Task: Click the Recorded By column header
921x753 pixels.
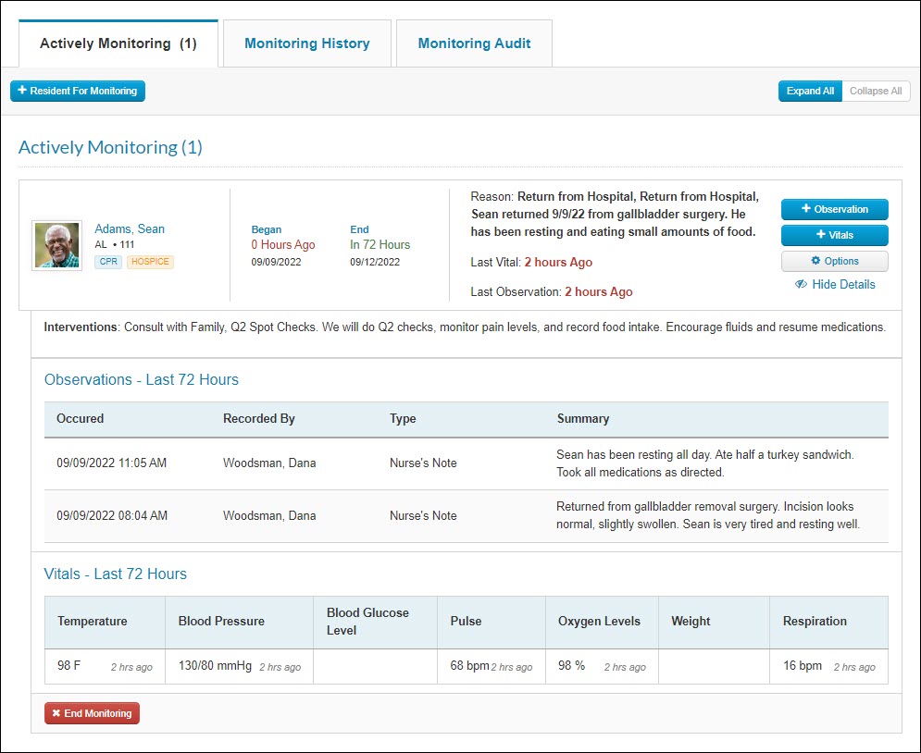Action: [x=259, y=418]
